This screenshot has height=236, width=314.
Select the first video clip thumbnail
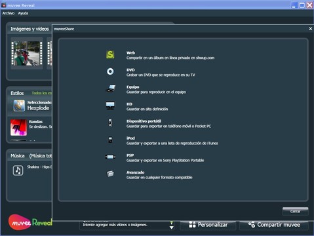[27, 53]
